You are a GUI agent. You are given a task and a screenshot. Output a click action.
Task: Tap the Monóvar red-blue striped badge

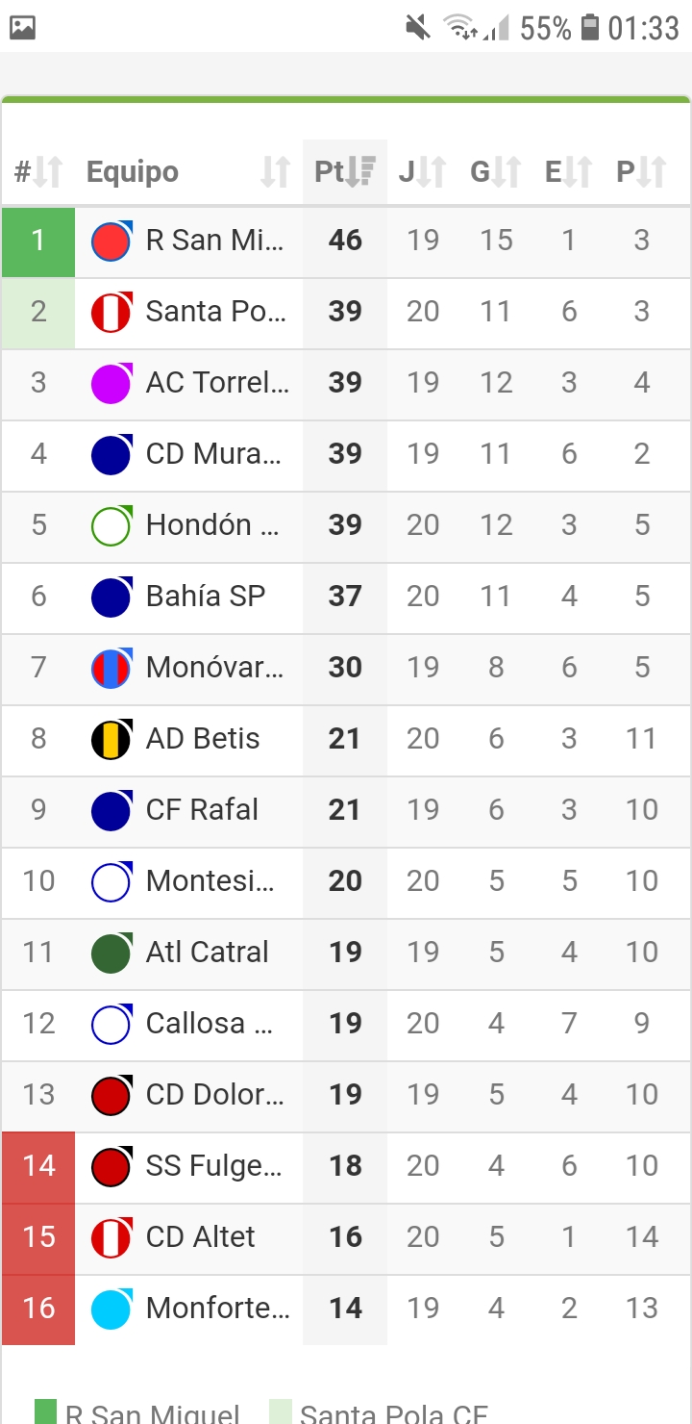111,668
